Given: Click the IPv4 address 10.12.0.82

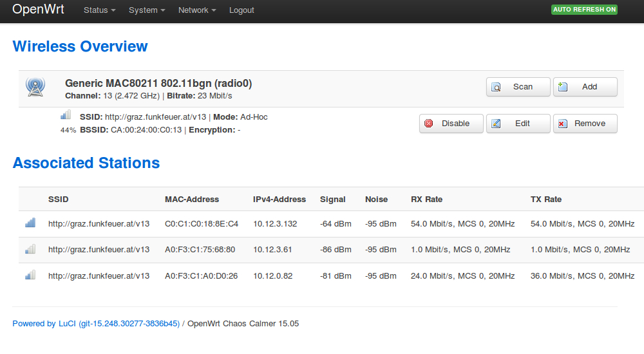Looking at the screenshot, I should click(x=272, y=275).
